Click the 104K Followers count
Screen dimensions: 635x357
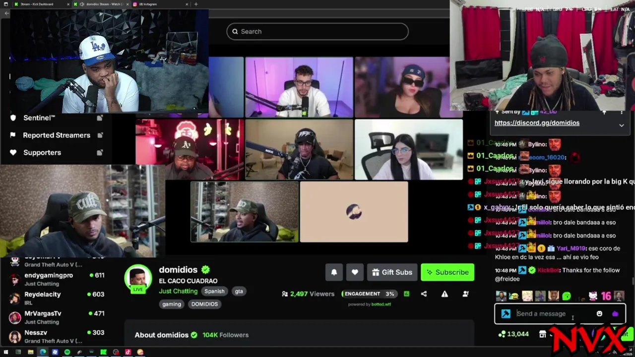click(225, 335)
